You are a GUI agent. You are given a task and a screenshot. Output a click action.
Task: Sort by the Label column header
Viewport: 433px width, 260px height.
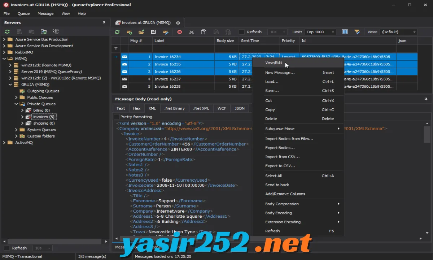183,41
